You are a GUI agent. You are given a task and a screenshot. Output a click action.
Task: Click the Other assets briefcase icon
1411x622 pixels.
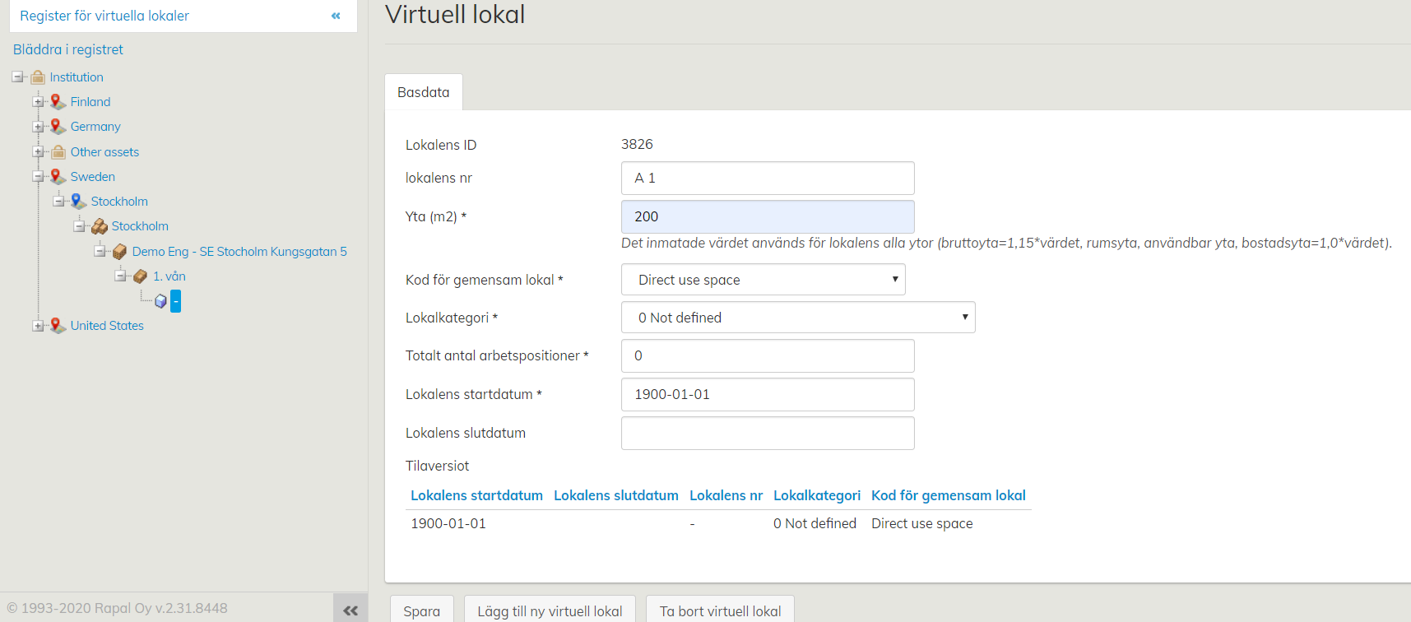[58, 152]
